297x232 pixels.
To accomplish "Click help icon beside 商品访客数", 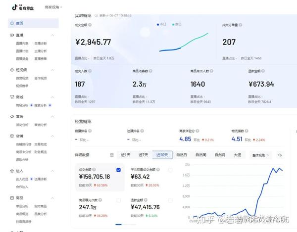I will 150,71.
